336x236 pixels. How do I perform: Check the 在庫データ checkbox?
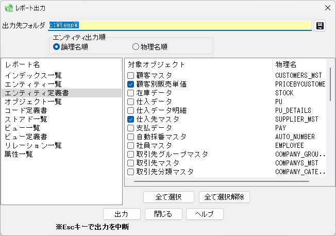pyautogui.click(x=130, y=93)
